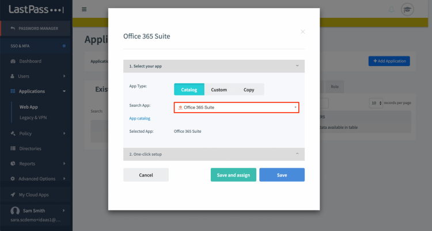Click the 2. One-click setup header
Image resolution: width=432 pixels, height=231 pixels.
click(x=214, y=154)
